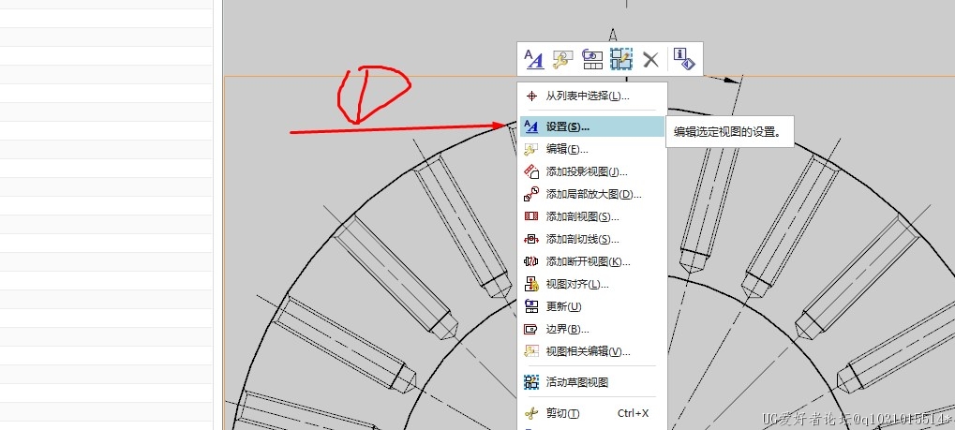Image resolution: width=955 pixels, height=430 pixels.
Task: Select 添加局部放大图(D)... entry
Action: [592, 194]
